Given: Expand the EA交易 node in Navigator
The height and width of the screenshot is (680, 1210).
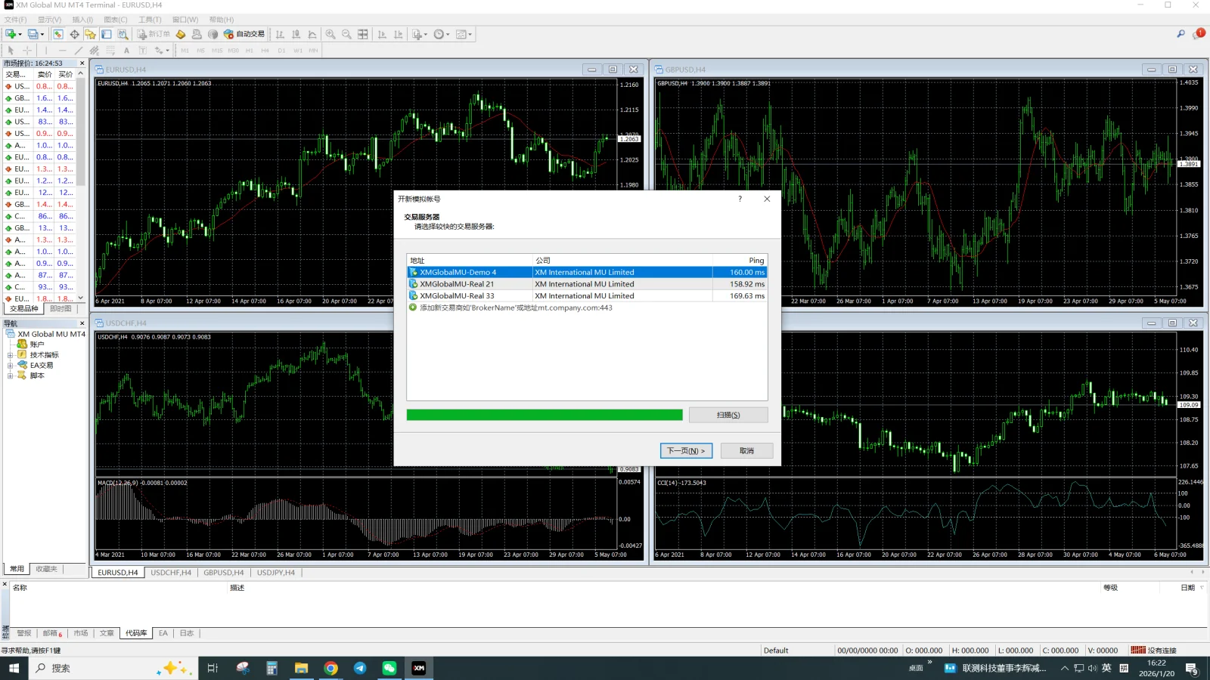Looking at the screenshot, I should click(x=11, y=365).
